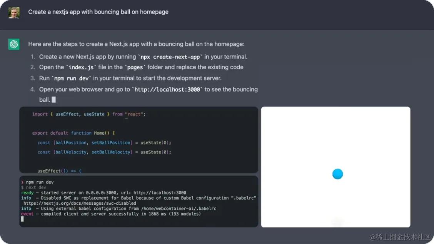Click the inline code 'pages'
Image resolution: width=434 pixels, height=244 pixels.
click(135, 67)
